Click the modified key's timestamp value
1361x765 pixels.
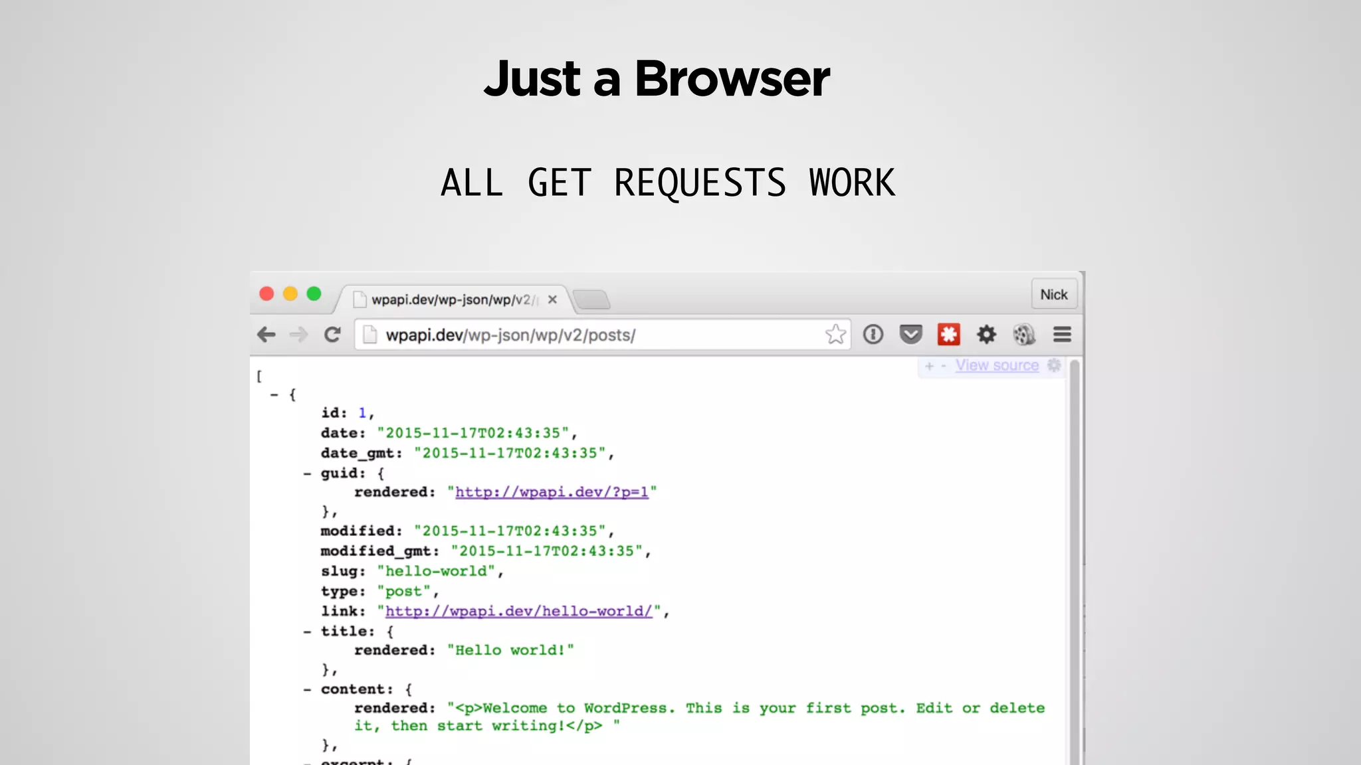click(x=510, y=531)
